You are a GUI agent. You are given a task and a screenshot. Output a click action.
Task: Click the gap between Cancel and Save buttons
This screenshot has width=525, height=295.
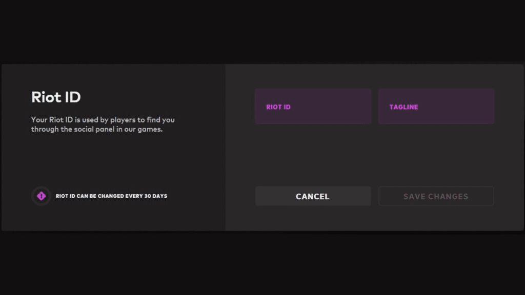pos(375,196)
